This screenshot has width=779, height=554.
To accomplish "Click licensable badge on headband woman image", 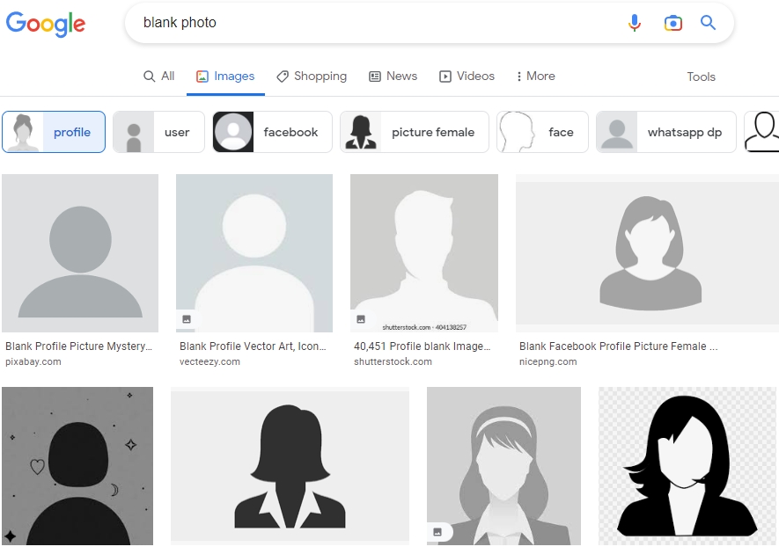I will pyautogui.click(x=437, y=532).
